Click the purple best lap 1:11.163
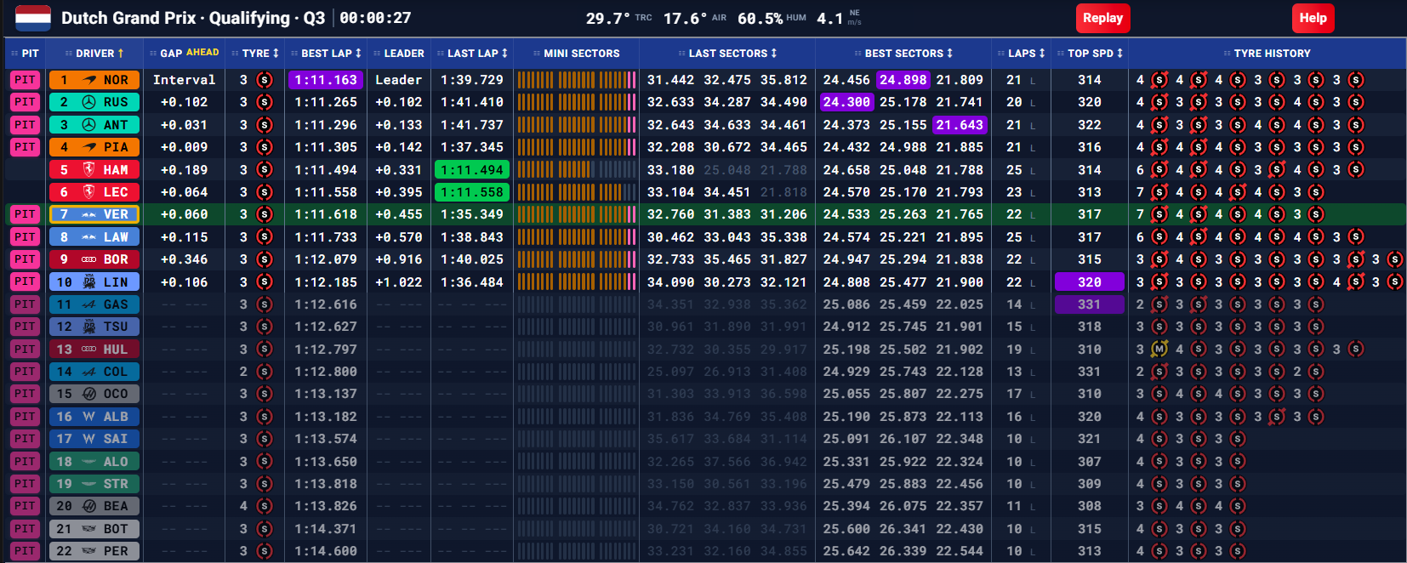 [x=326, y=80]
